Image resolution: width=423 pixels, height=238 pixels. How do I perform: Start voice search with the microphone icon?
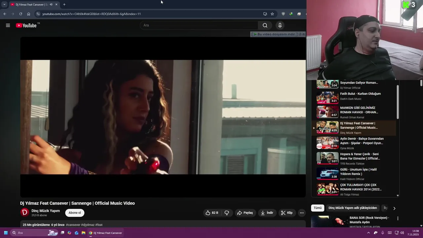tap(280, 25)
